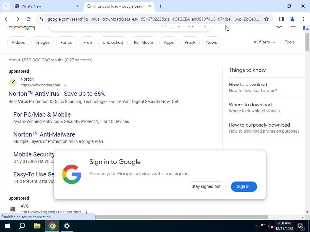Click the blue Sign in button
Image resolution: width=310 pixels, height=232 pixels.
pyautogui.click(x=244, y=186)
